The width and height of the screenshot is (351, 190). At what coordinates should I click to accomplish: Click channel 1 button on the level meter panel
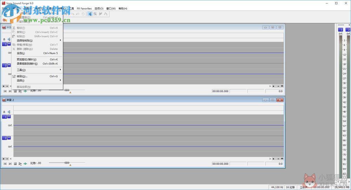pyautogui.click(x=340, y=29)
